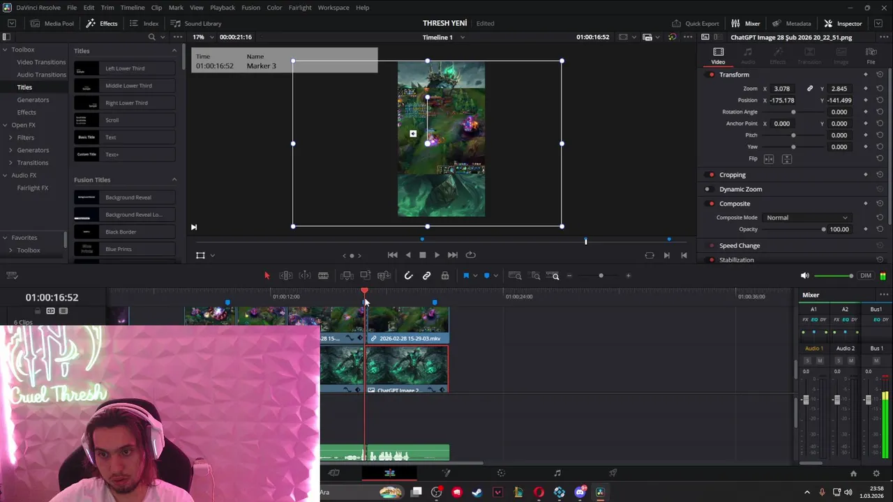Open the Timeline 1 name dropdown
This screenshot has width=893, height=502.
462,37
